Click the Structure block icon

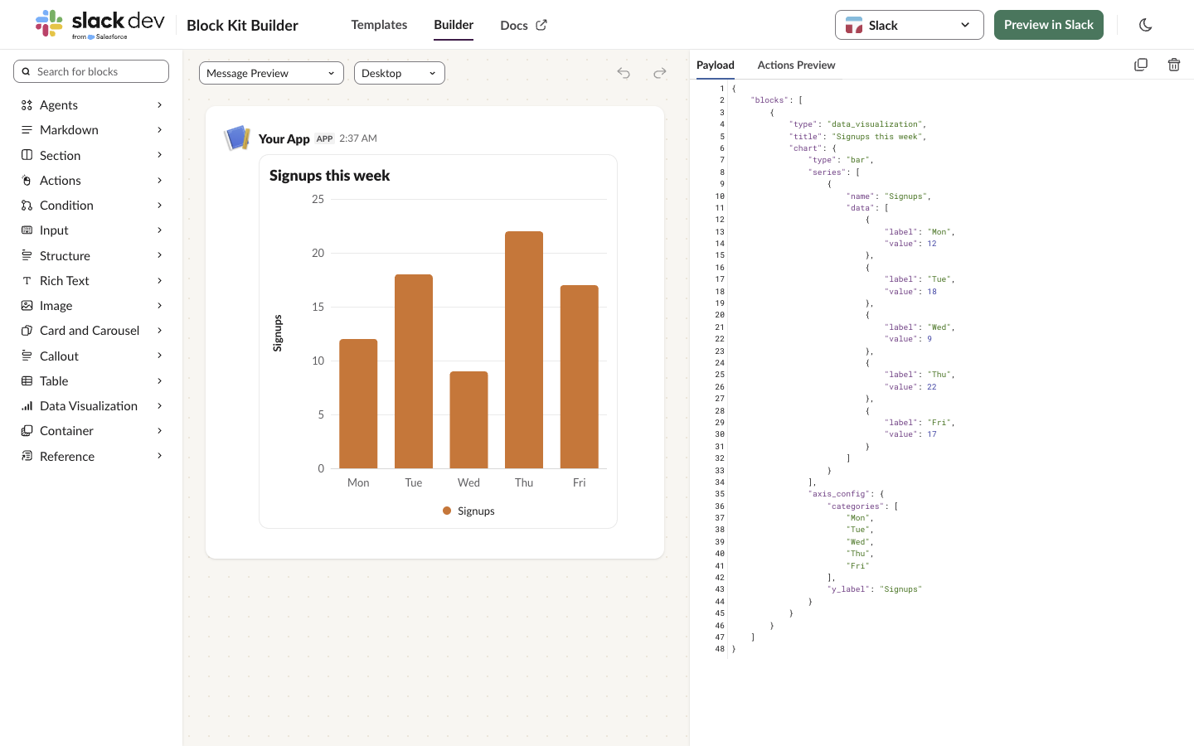point(27,255)
